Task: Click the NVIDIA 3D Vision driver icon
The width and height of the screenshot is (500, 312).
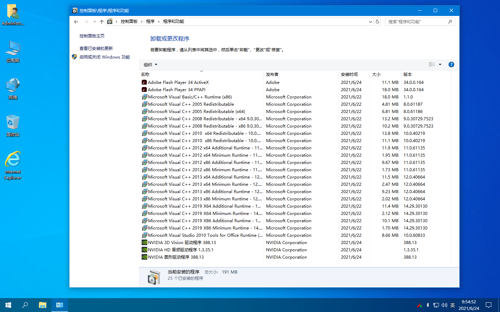Action: [144, 243]
